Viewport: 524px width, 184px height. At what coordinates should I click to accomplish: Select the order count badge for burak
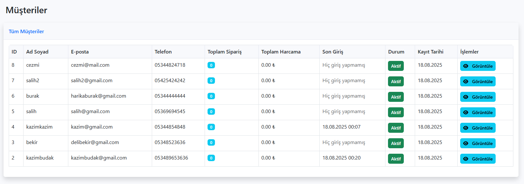click(x=211, y=96)
